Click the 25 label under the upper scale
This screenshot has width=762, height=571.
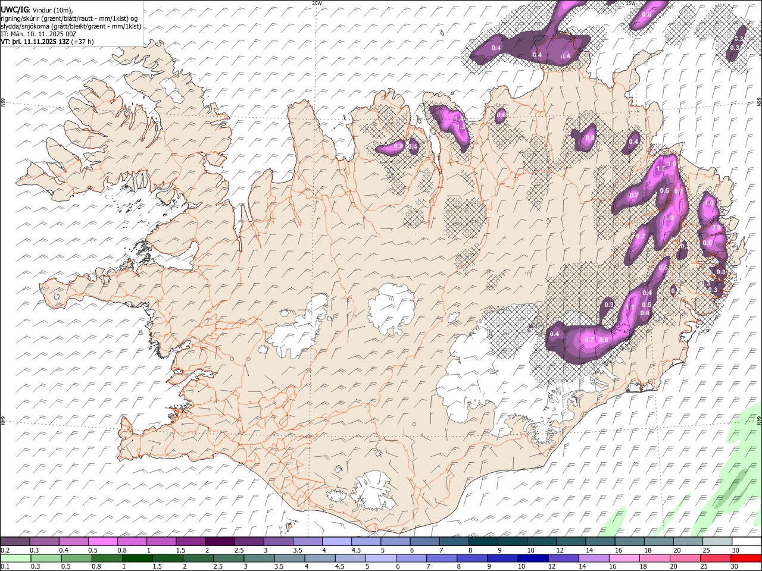[707, 550]
